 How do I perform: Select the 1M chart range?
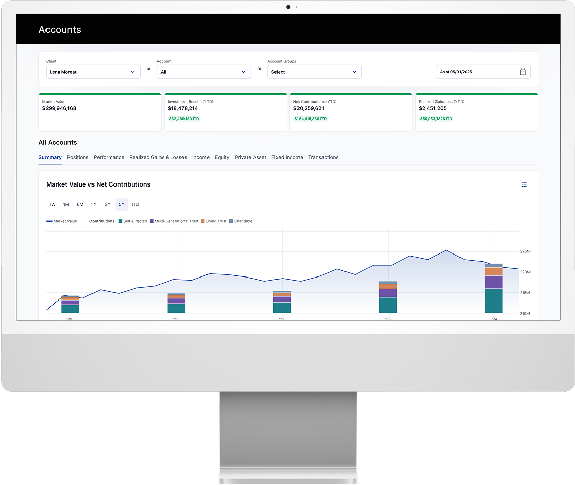click(x=66, y=204)
